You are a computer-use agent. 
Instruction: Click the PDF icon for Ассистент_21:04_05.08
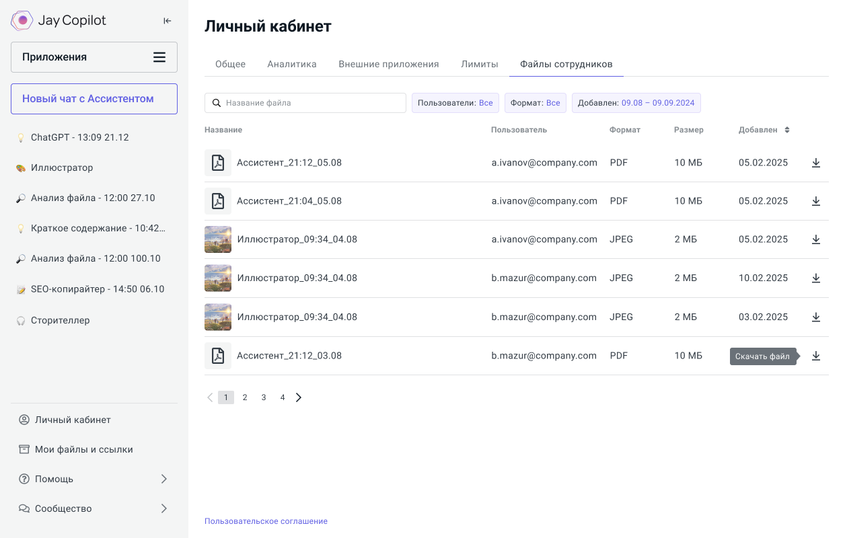(218, 201)
